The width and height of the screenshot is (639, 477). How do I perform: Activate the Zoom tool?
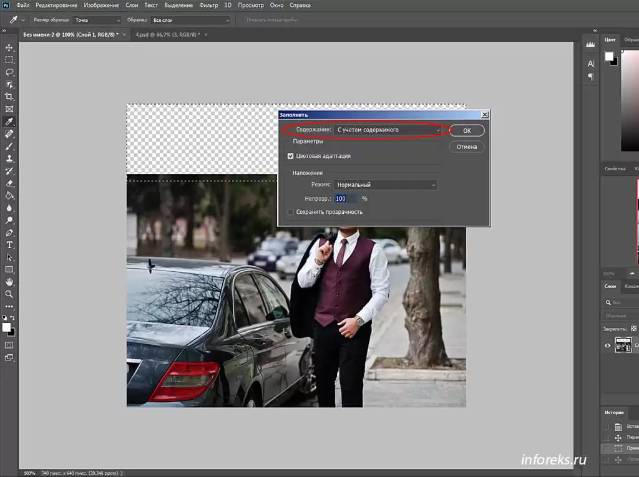[9, 294]
